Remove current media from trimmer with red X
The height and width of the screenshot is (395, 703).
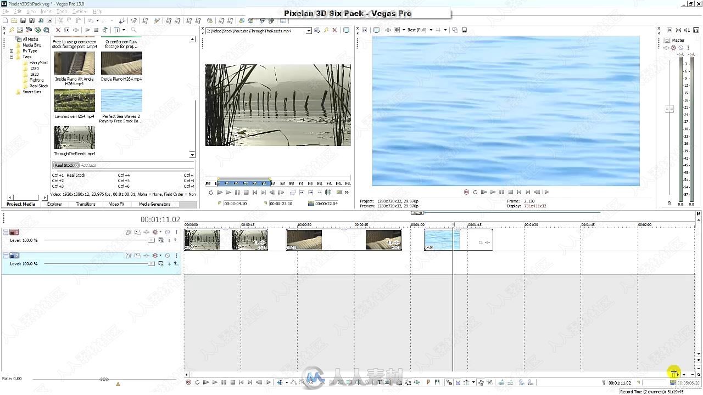coord(334,31)
